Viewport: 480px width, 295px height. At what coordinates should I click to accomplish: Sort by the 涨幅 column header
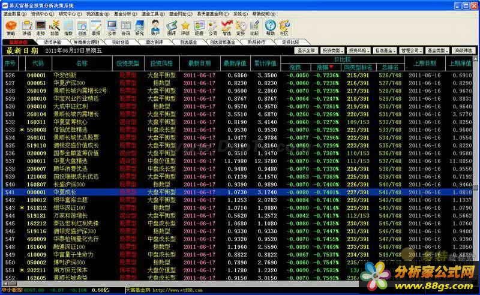[325, 67]
